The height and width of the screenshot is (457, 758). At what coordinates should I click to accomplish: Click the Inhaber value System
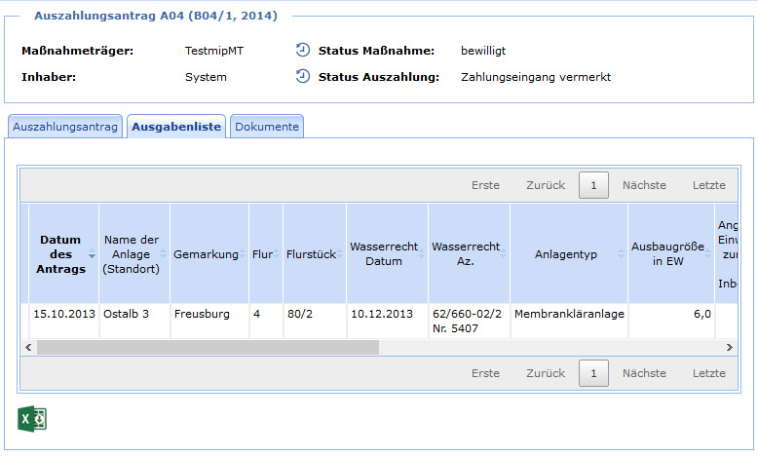pyautogui.click(x=206, y=77)
